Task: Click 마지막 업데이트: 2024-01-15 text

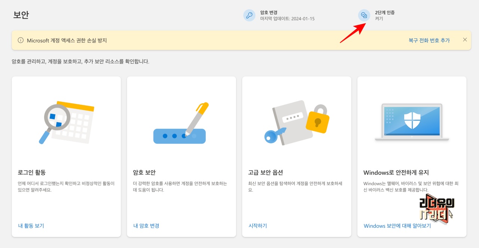Action: pos(287,19)
